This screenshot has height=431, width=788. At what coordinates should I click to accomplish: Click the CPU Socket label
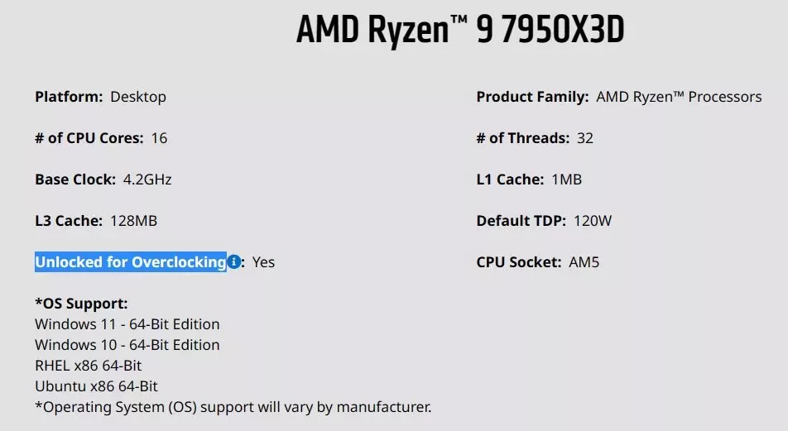[x=519, y=262]
